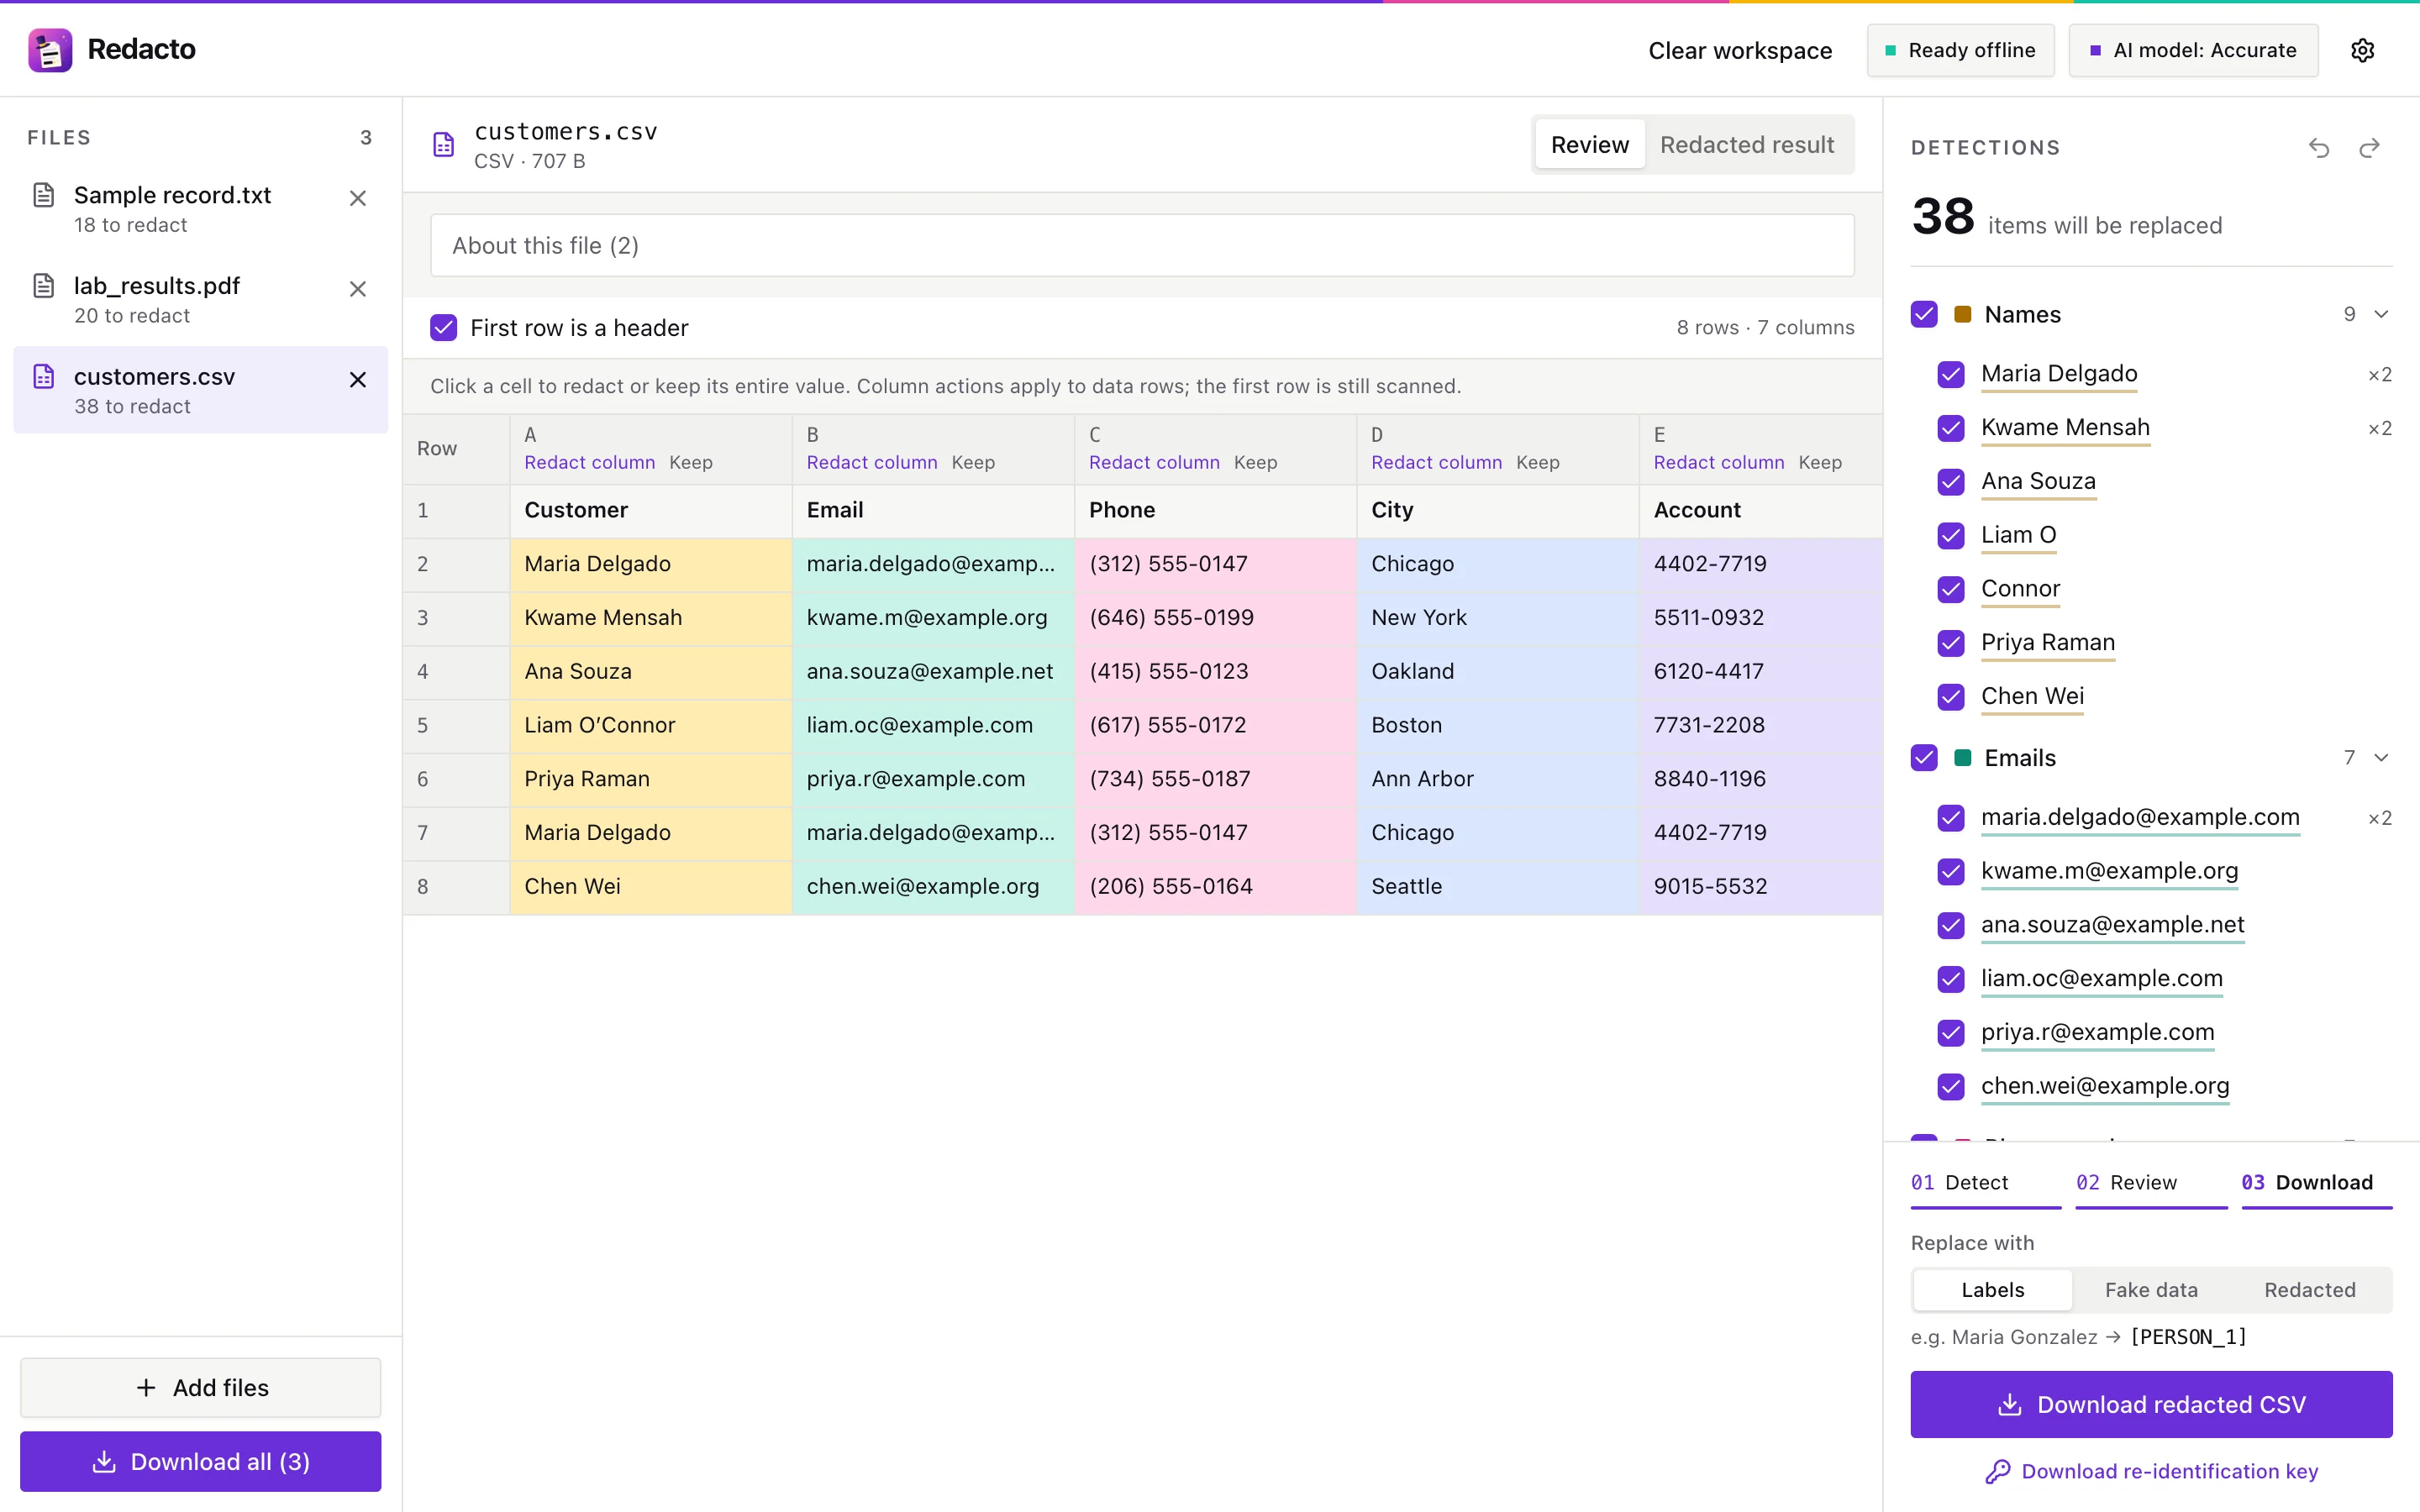The height and width of the screenshot is (1512, 2420).
Task: Uncheck the Names category checkbox
Action: pos(1924,314)
